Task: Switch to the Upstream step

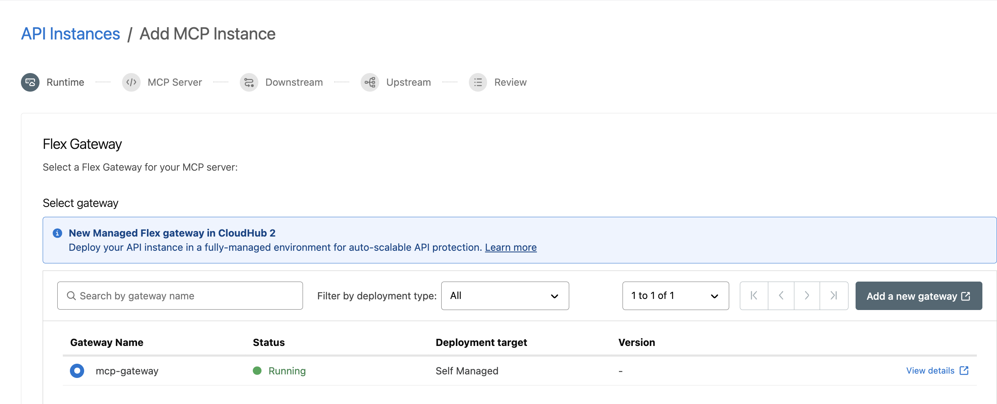Action: click(x=408, y=82)
